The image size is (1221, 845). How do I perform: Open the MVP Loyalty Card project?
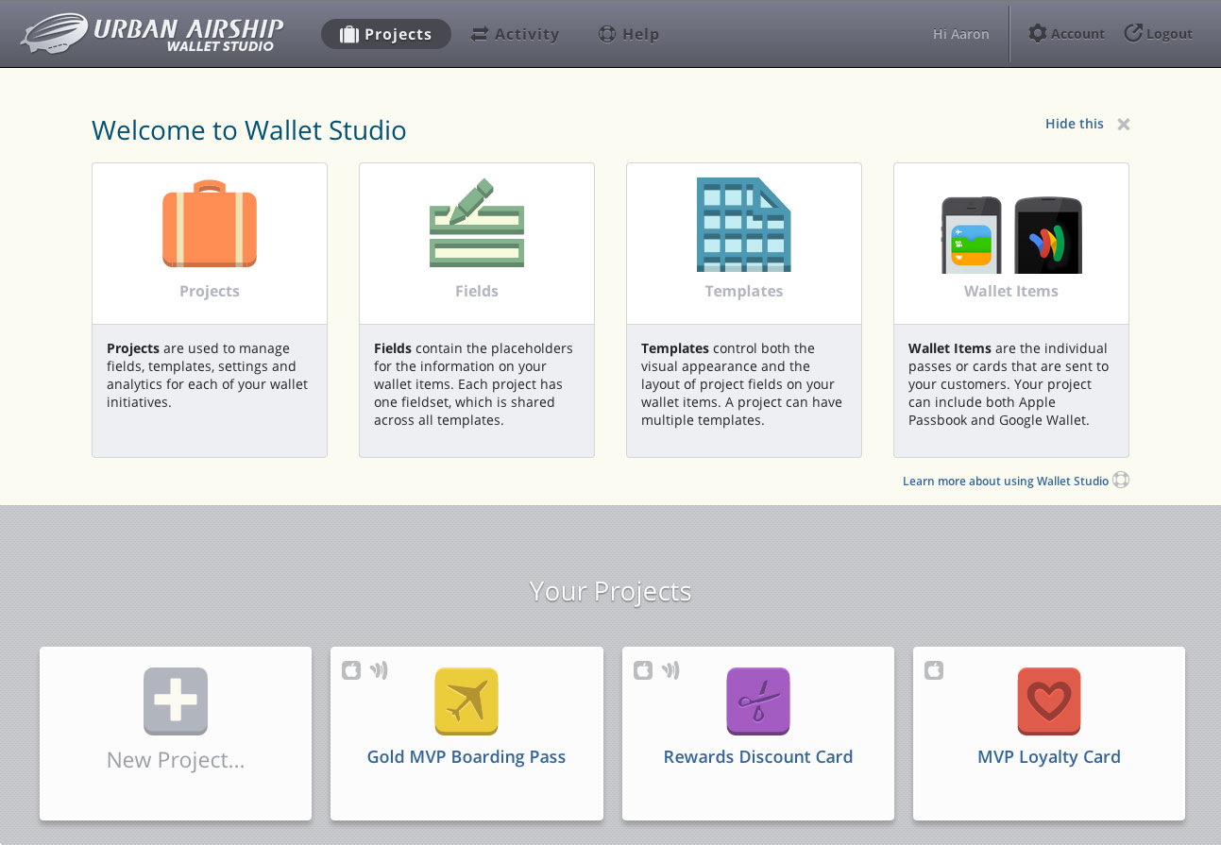[x=1049, y=756]
